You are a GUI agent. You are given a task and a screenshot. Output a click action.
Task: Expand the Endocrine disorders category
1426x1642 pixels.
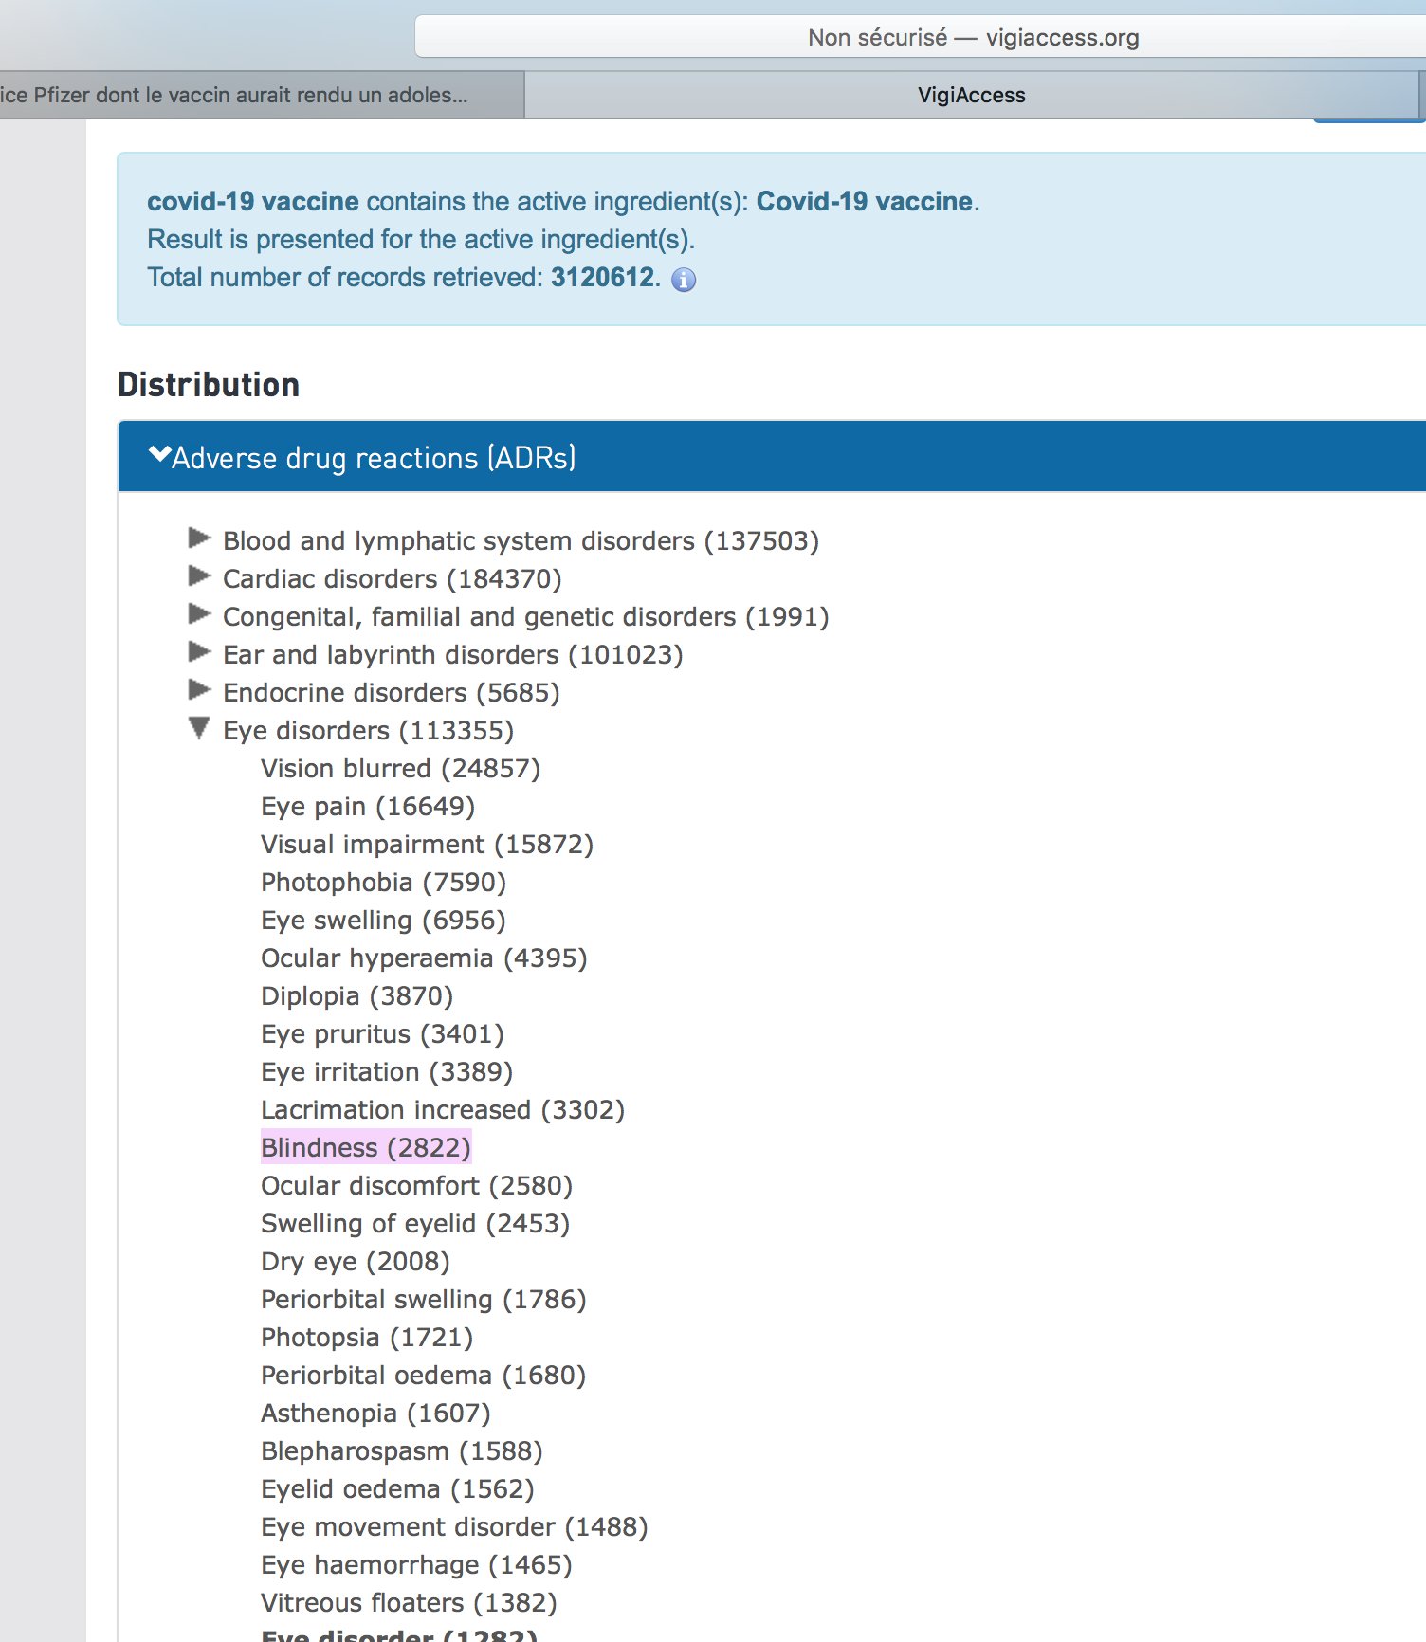click(199, 691)
